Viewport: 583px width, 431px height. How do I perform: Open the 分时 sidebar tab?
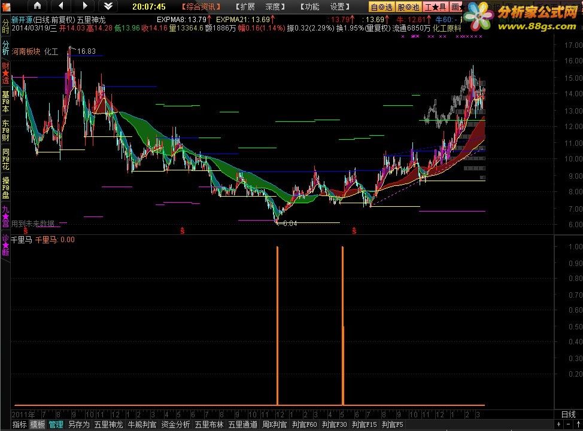5,26
